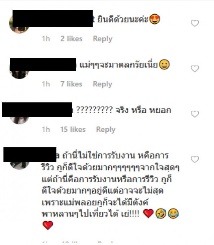Tap the heart beside "แม่ๆๆจะมาตลกรัยเนี่ย" comment
The height and width of the screenshot is (245, 214).
195,69
